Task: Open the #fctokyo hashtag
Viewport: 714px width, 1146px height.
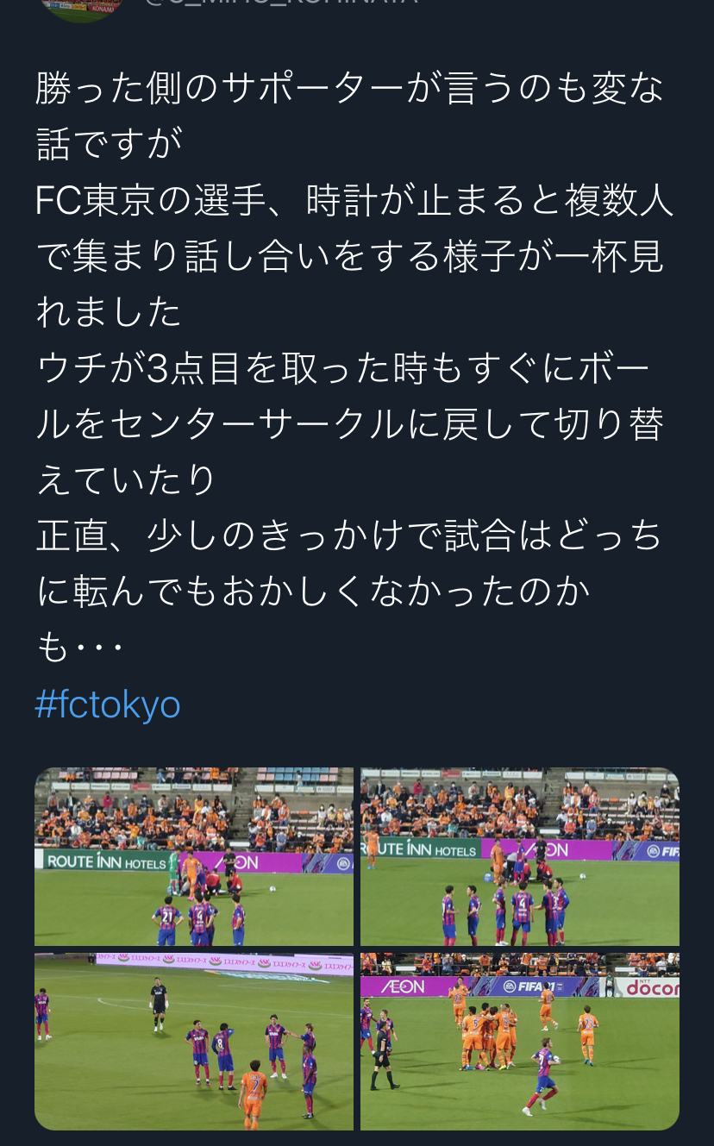Action: 108,705
